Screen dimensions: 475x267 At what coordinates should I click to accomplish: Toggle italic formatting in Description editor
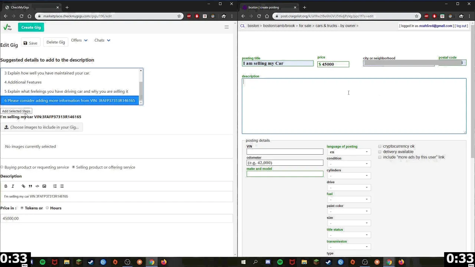click(13, 186)
